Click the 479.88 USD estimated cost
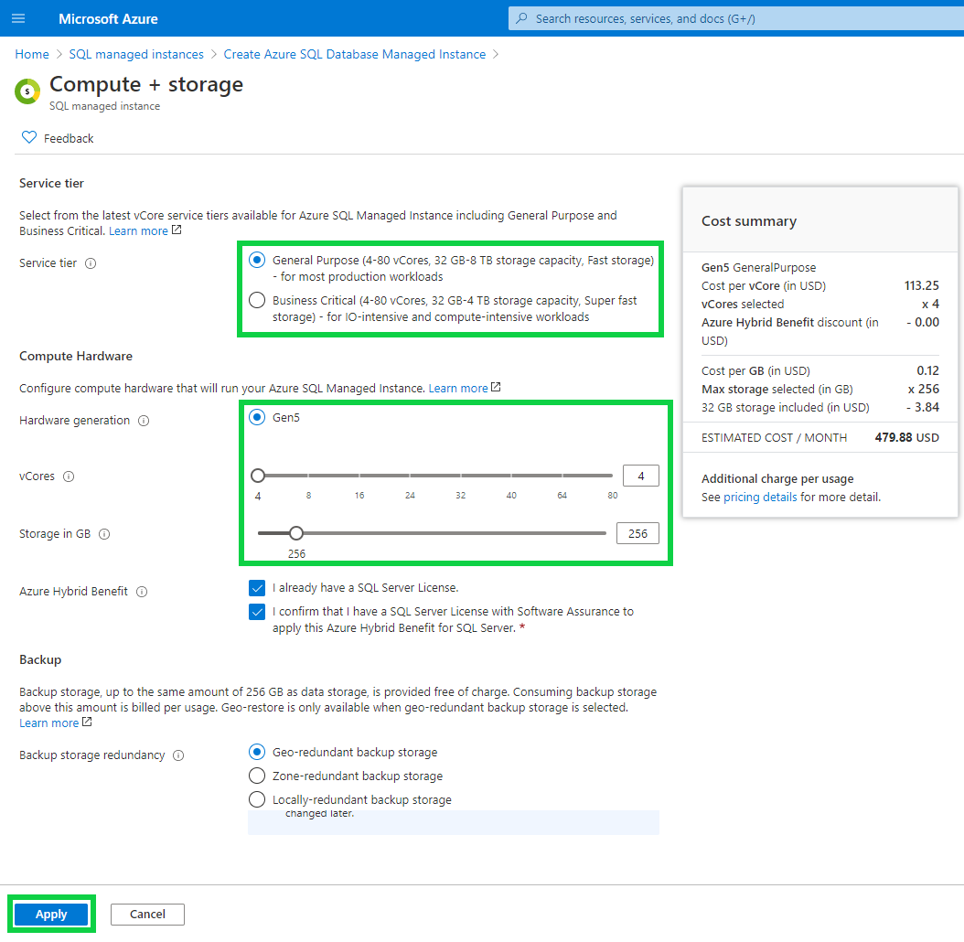Screen dimensions: 964x942 click(906, 437)
